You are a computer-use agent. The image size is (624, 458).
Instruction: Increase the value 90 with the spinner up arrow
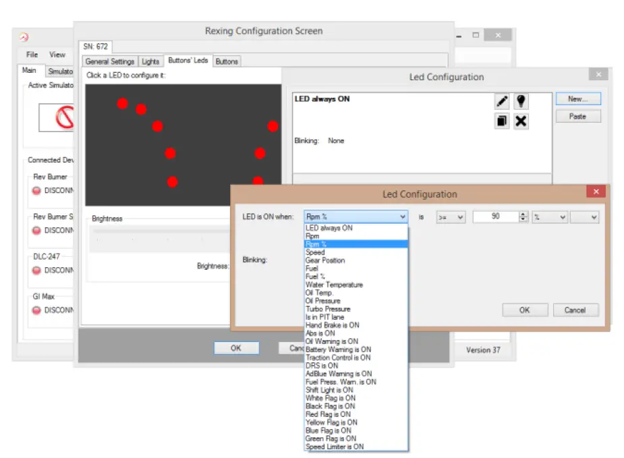tap(523, 214)
